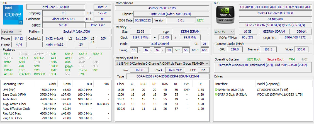This screenshot has width=314, height=124.
Task: Click the Prod. Unit field
Action: [x=98, y=25]
